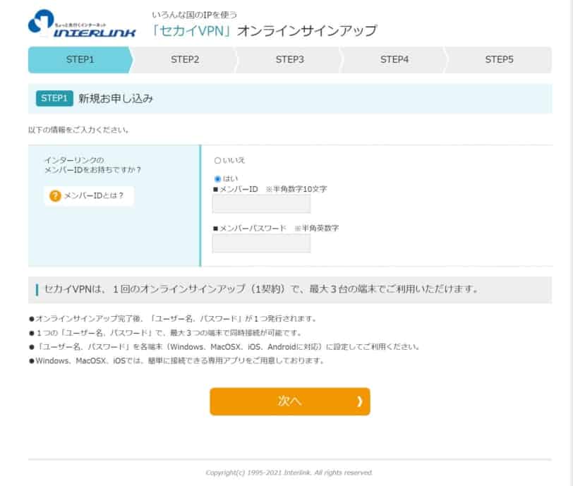Focus the メンバーパスワード input field
The width and height of the screenshot is (573, 486).
(x=261, y=243)
